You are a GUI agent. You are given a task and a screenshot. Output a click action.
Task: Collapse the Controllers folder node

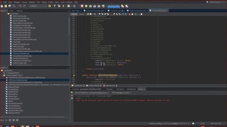pos(6,14)
